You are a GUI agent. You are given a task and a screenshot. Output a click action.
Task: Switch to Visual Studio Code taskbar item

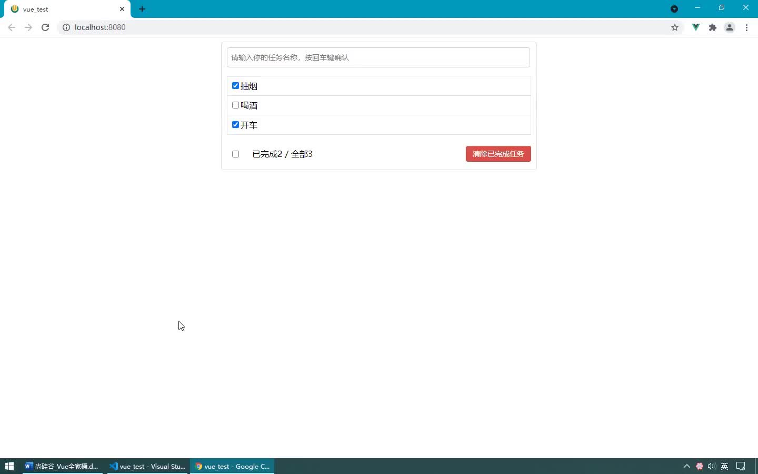point(147,466)
